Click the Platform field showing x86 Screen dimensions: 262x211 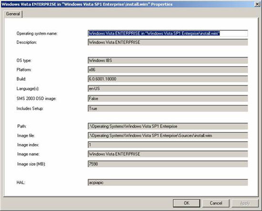tap(168, 70)
